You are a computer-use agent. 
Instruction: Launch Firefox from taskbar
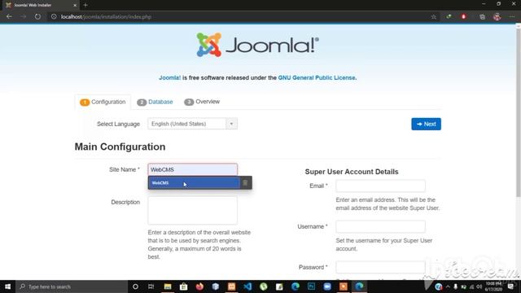[x=199, y=286]
